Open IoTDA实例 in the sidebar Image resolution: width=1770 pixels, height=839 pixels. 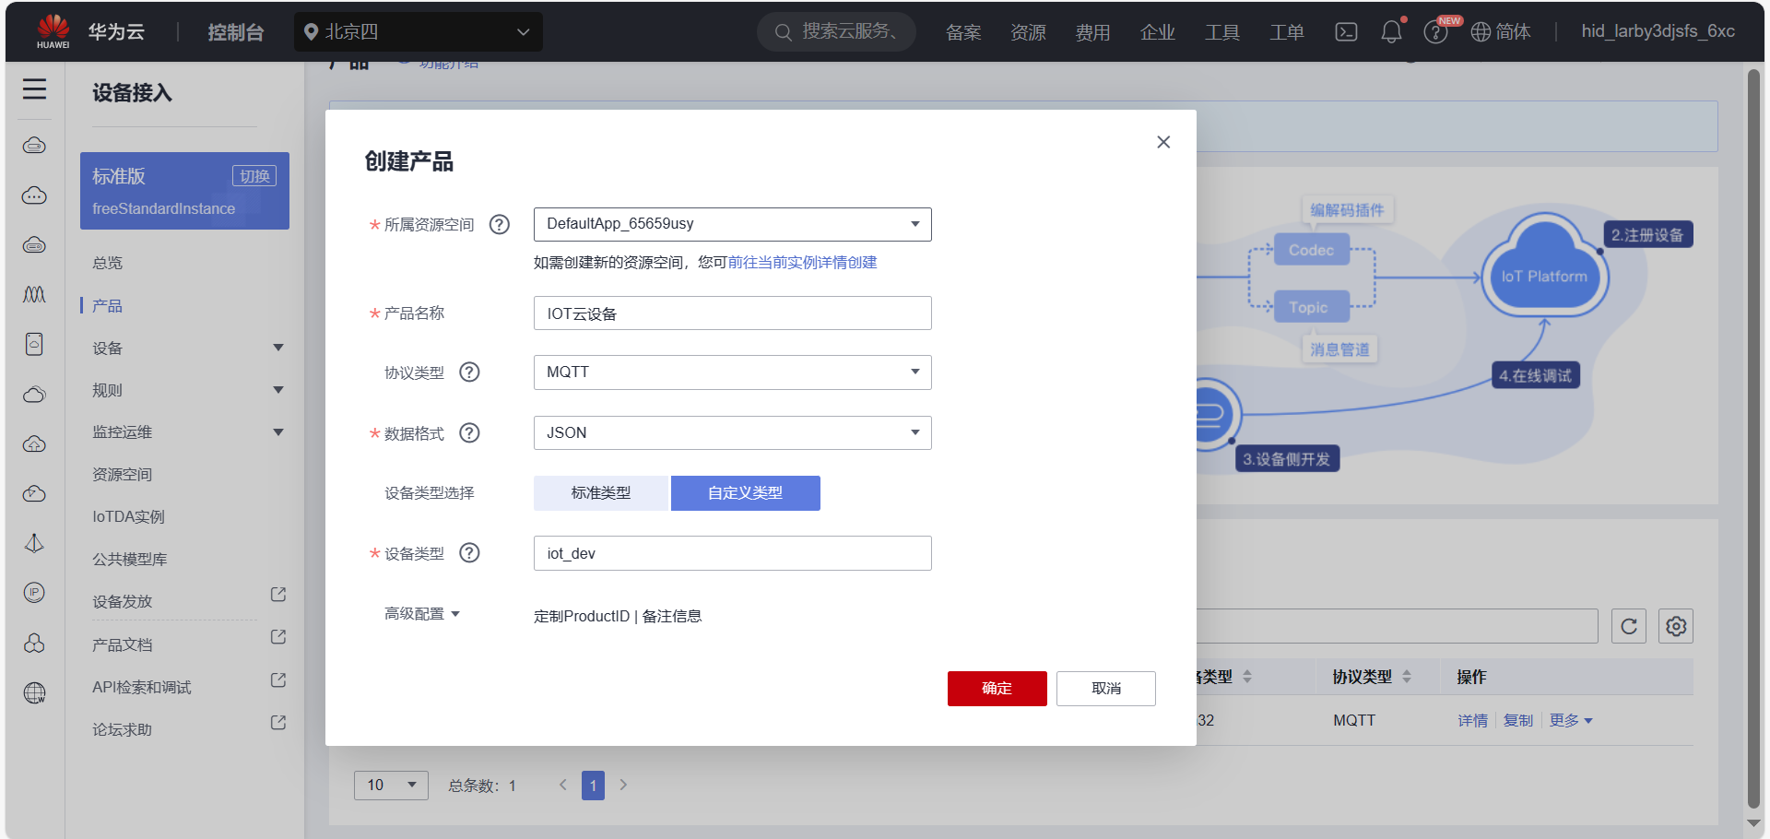(128, 516)
